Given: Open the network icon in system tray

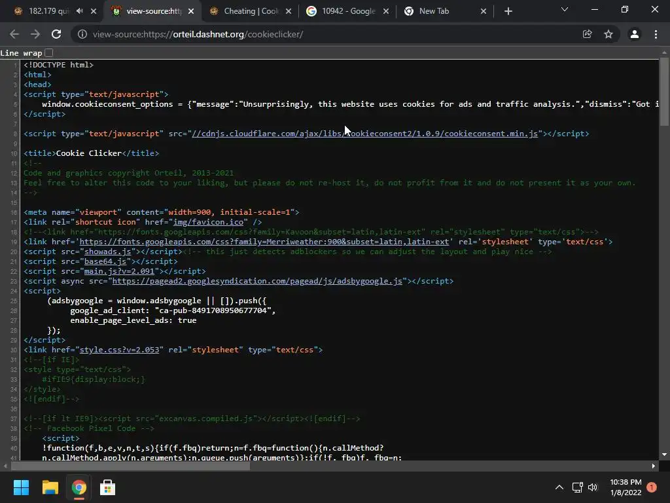Looking at the screenshot, I should point(577,487).
